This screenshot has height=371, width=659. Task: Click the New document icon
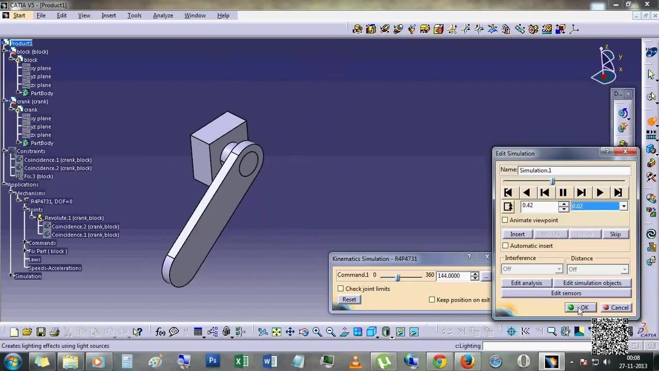pos(14,332)
